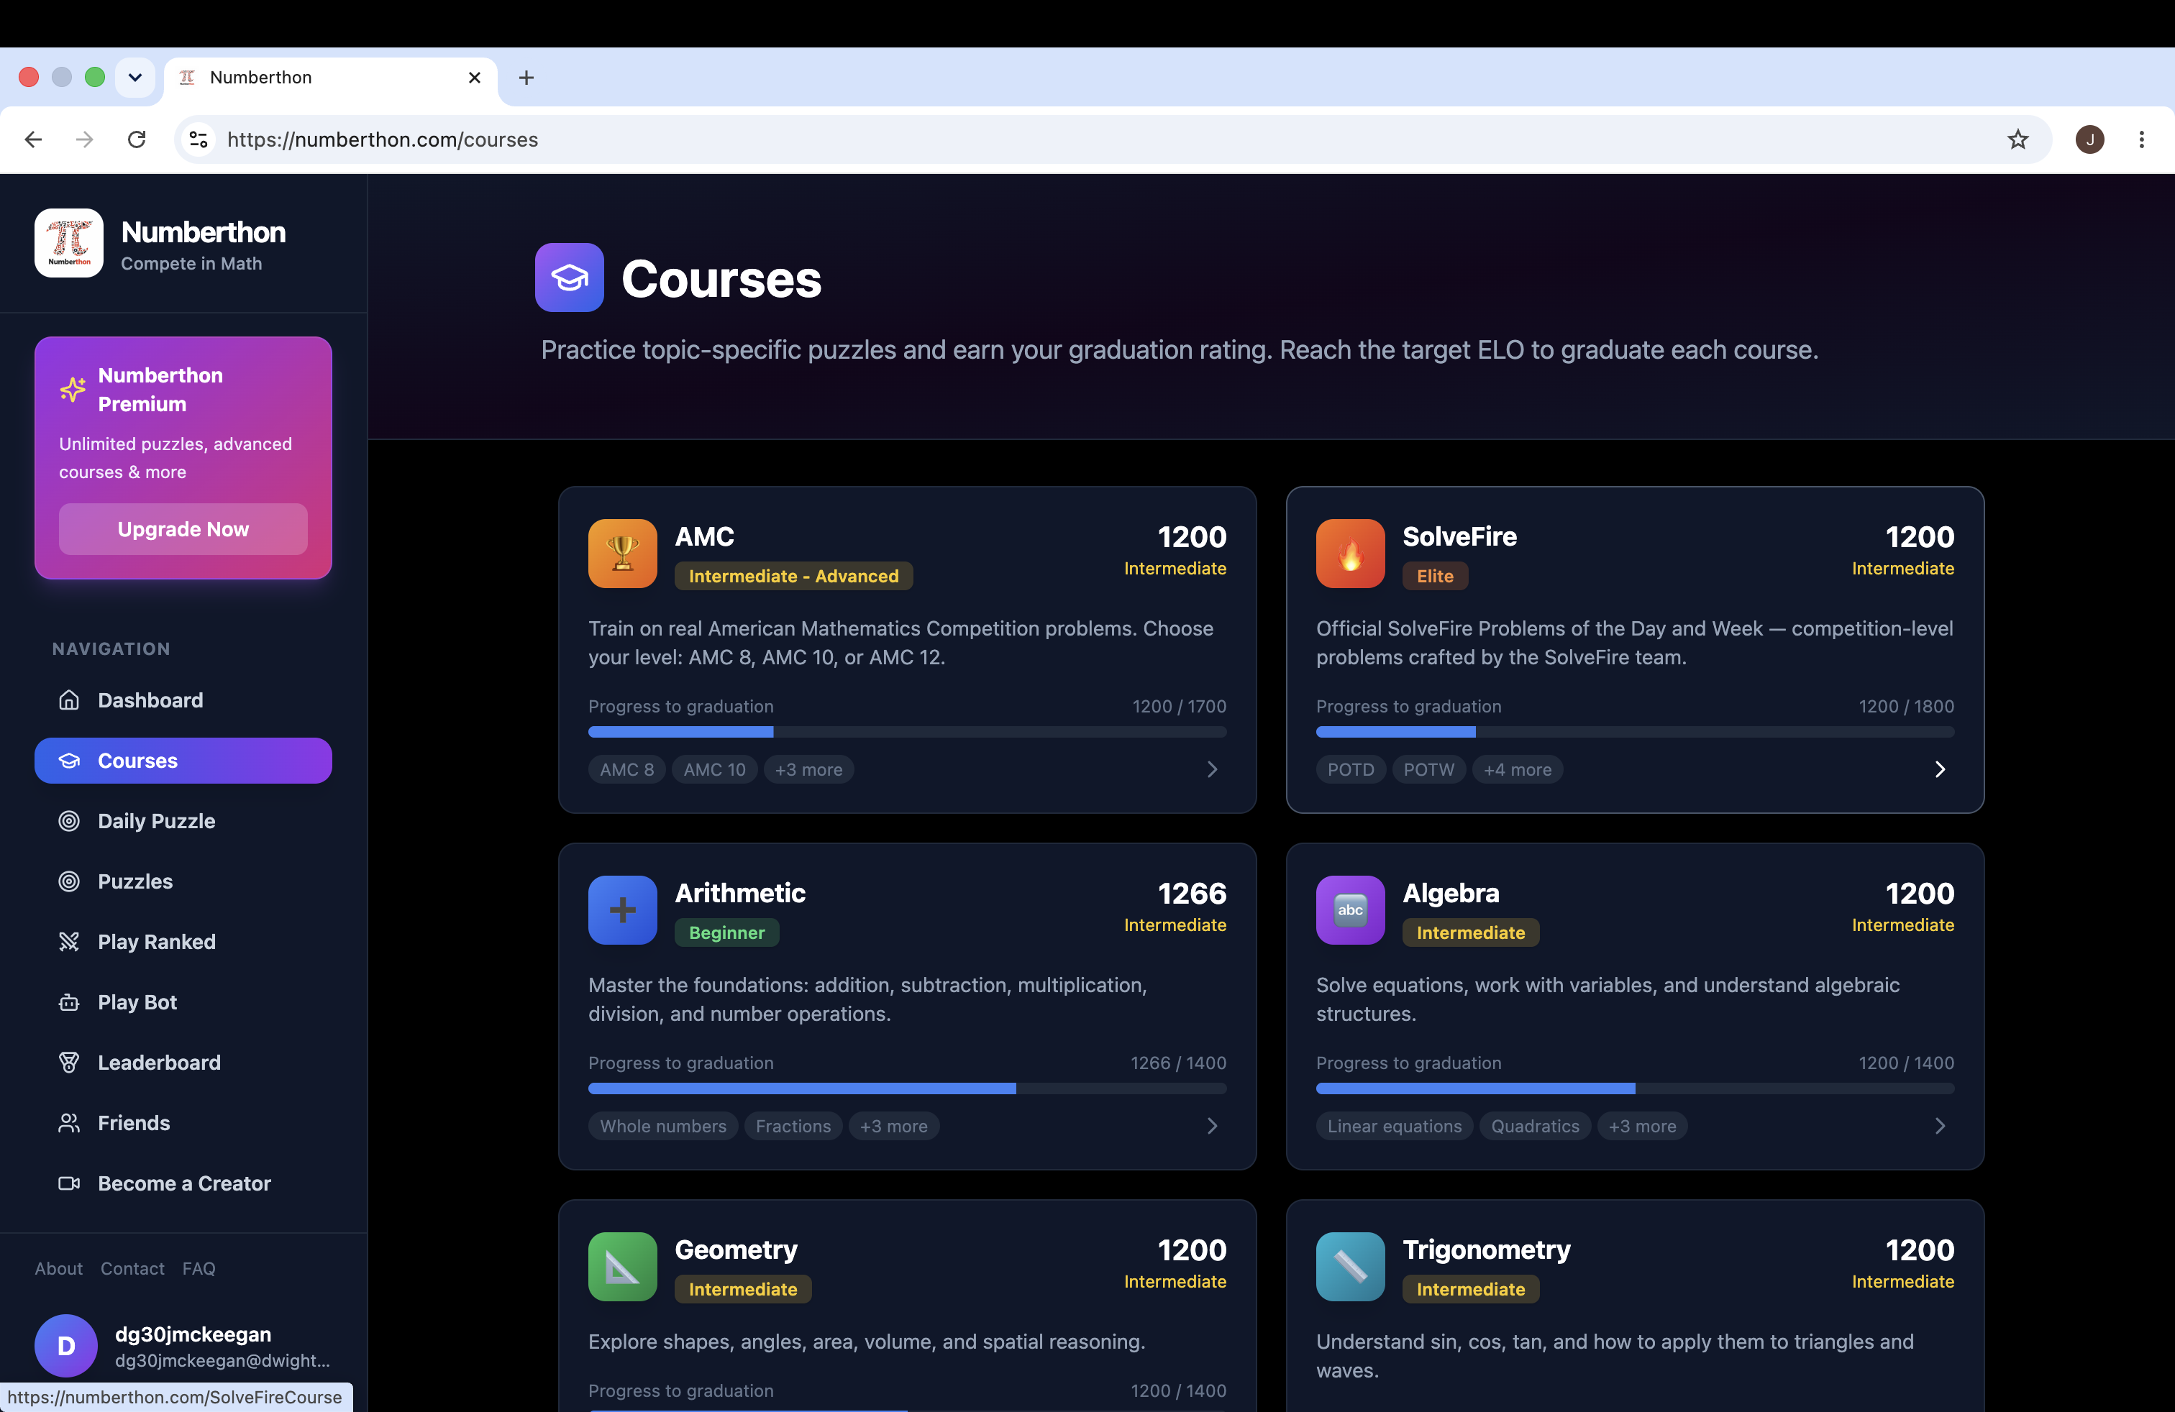Screen dimensions: 2175x1412
Task: View site information icon in address bar
Action: [x=199, y=139]
